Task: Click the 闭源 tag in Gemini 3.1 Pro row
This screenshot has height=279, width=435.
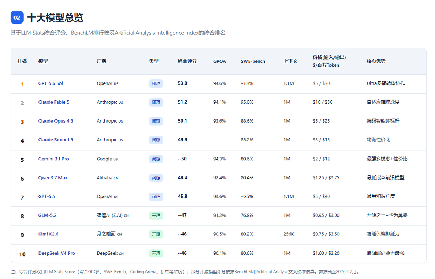Action: coord(156,159)
